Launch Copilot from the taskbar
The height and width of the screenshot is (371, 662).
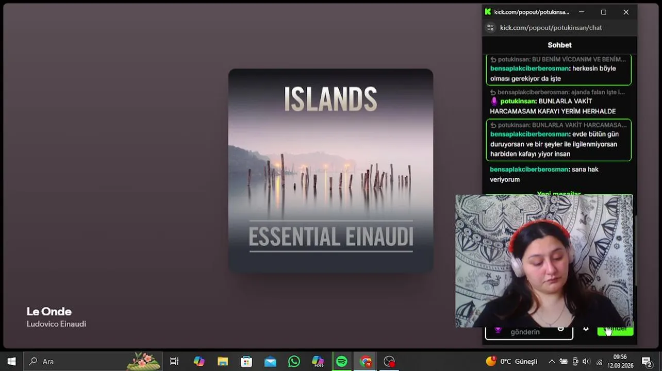(x=199, y=361)
